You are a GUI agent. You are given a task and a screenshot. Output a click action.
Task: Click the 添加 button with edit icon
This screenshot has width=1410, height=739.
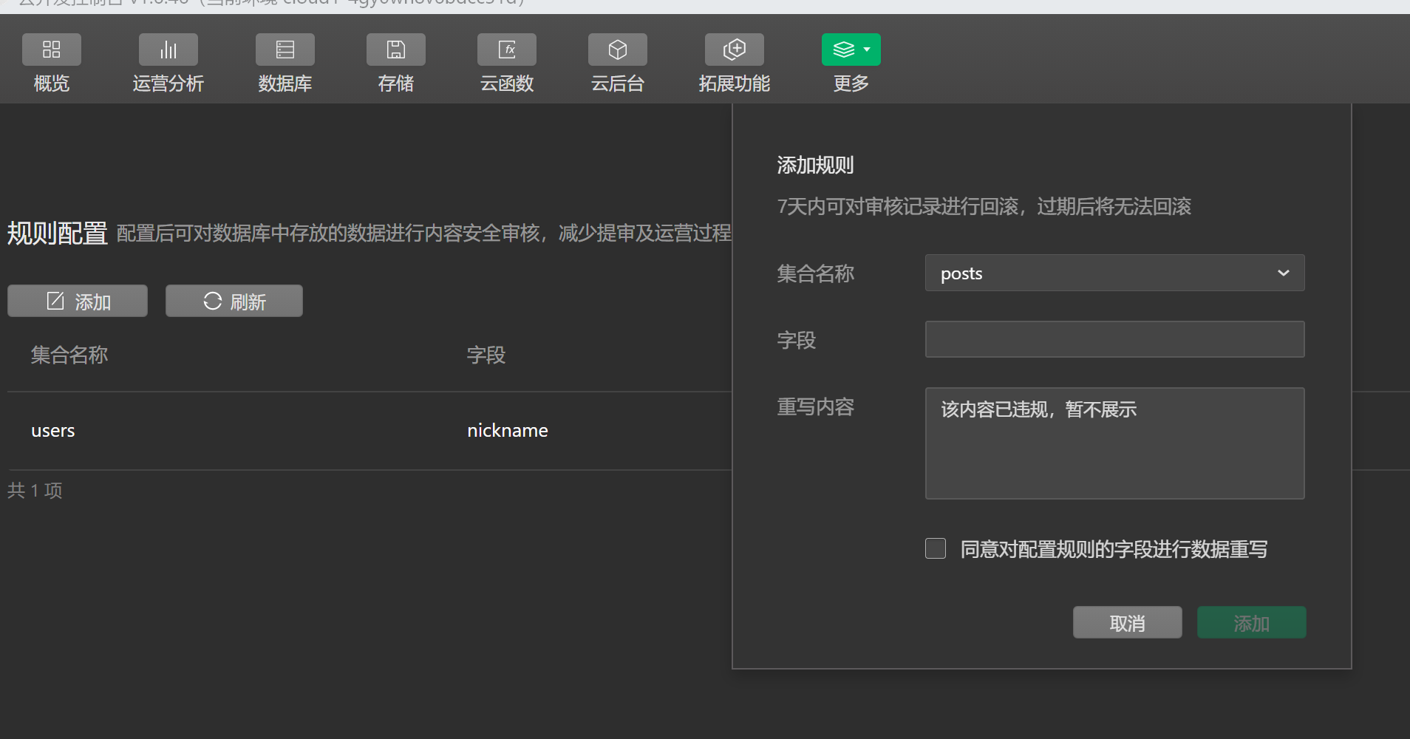[x=78, y=301]
